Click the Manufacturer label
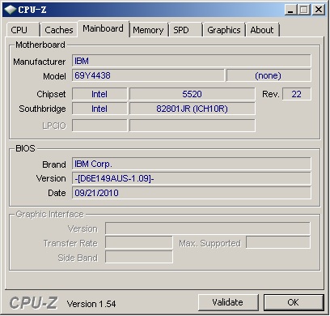The height and width of the screenshot is (316, 330). pos(40,62)
